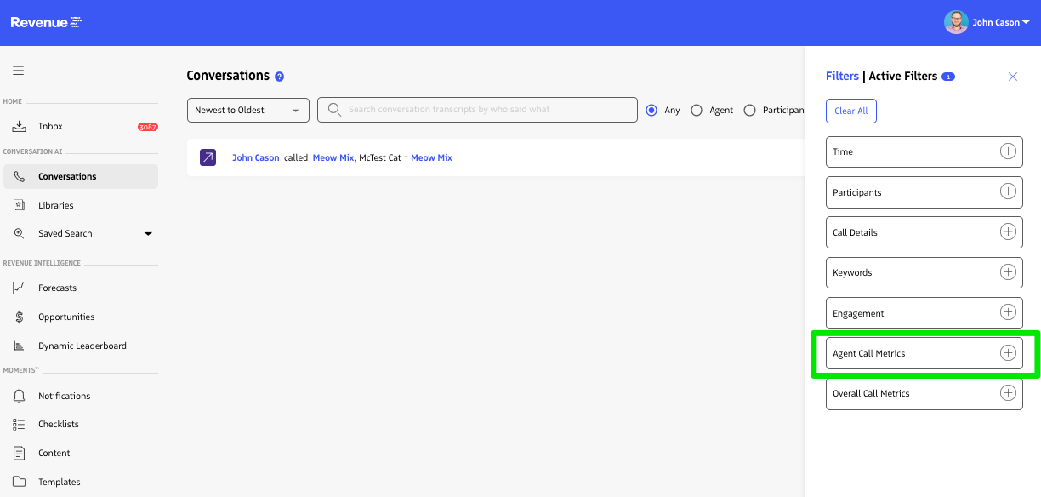
Task: Open Dynamic Leaderboard from the sidebar
Action: click(82, 346)
